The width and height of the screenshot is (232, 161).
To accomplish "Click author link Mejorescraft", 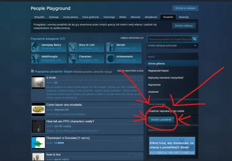I will click(x=62, y=110).
